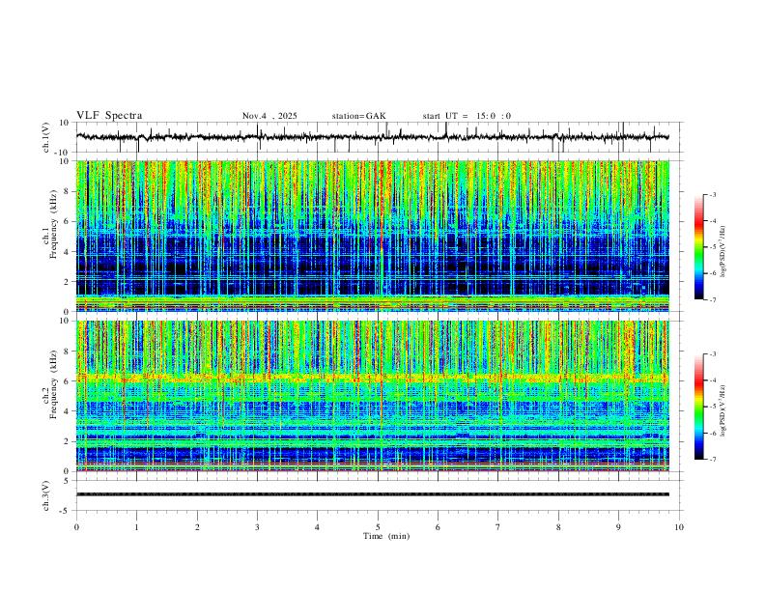The image size is (765, 591).
Task: Click the upper PSD color bar
Action: tap(699, 246)
